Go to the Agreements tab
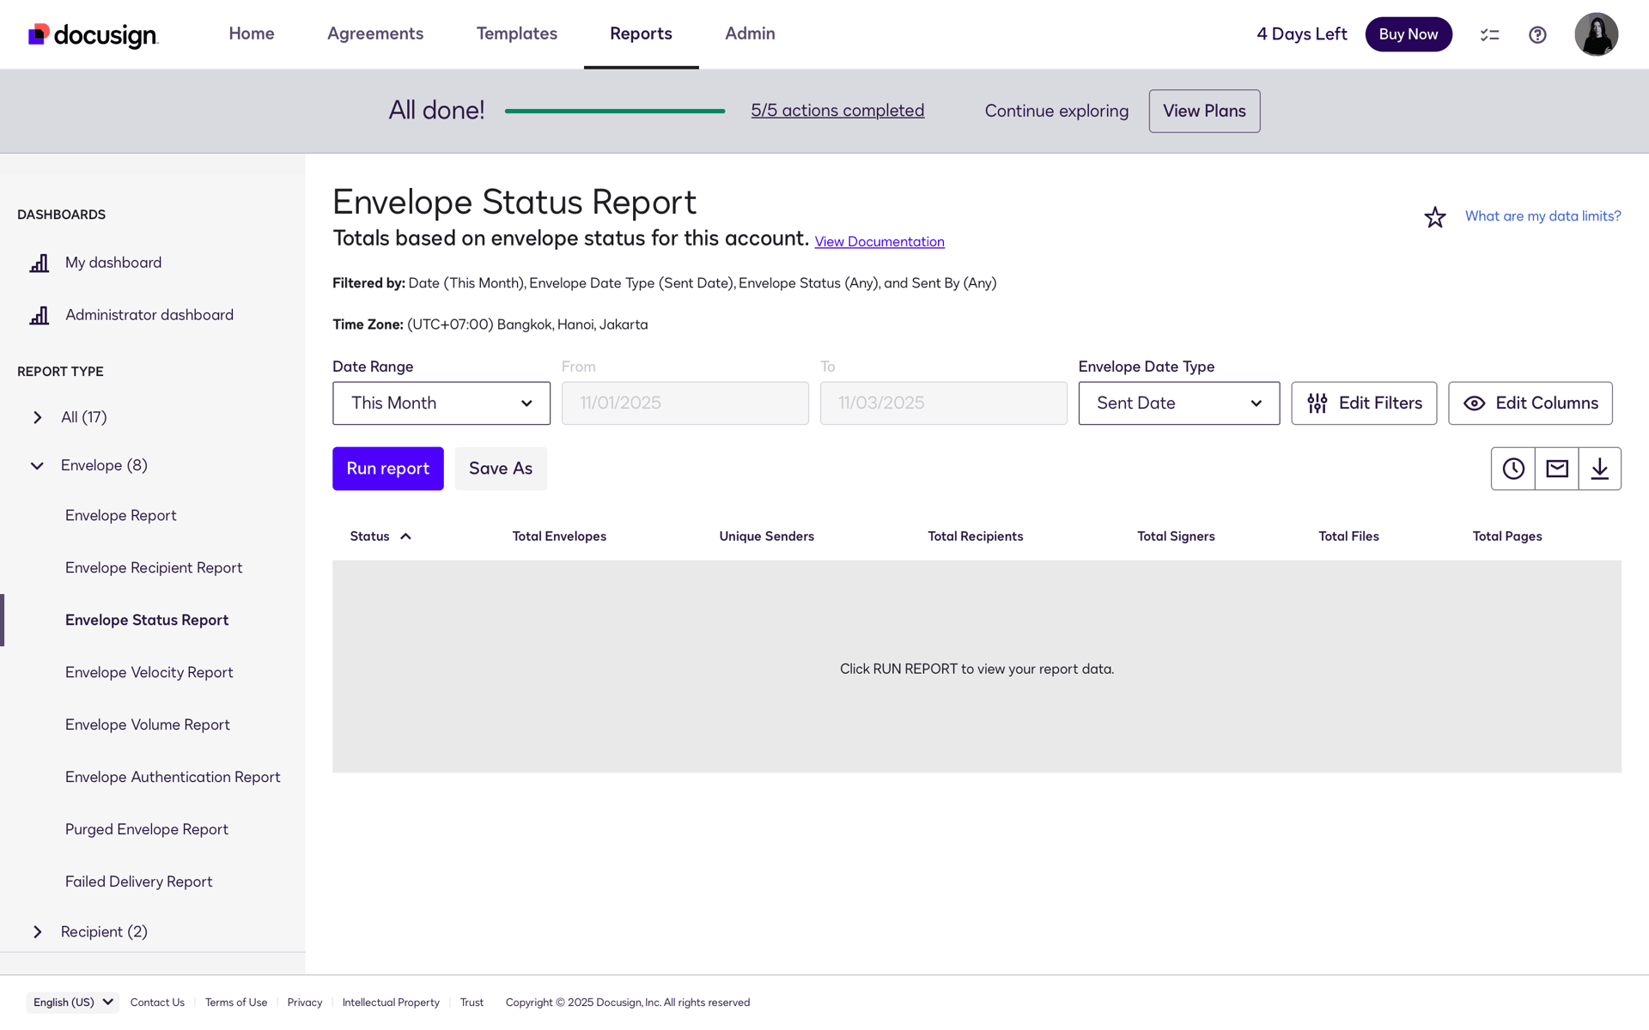This screenshot has height=1030, width=1649. click(375, 33)
